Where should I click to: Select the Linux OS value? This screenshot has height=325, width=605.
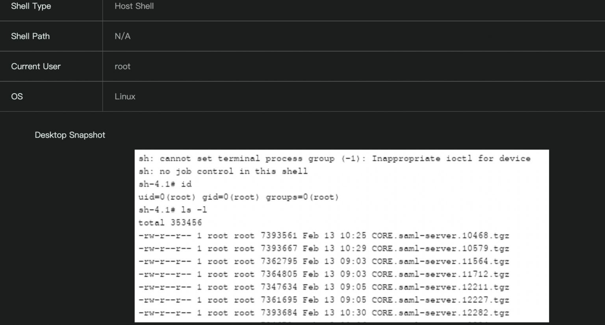point(125,96)
